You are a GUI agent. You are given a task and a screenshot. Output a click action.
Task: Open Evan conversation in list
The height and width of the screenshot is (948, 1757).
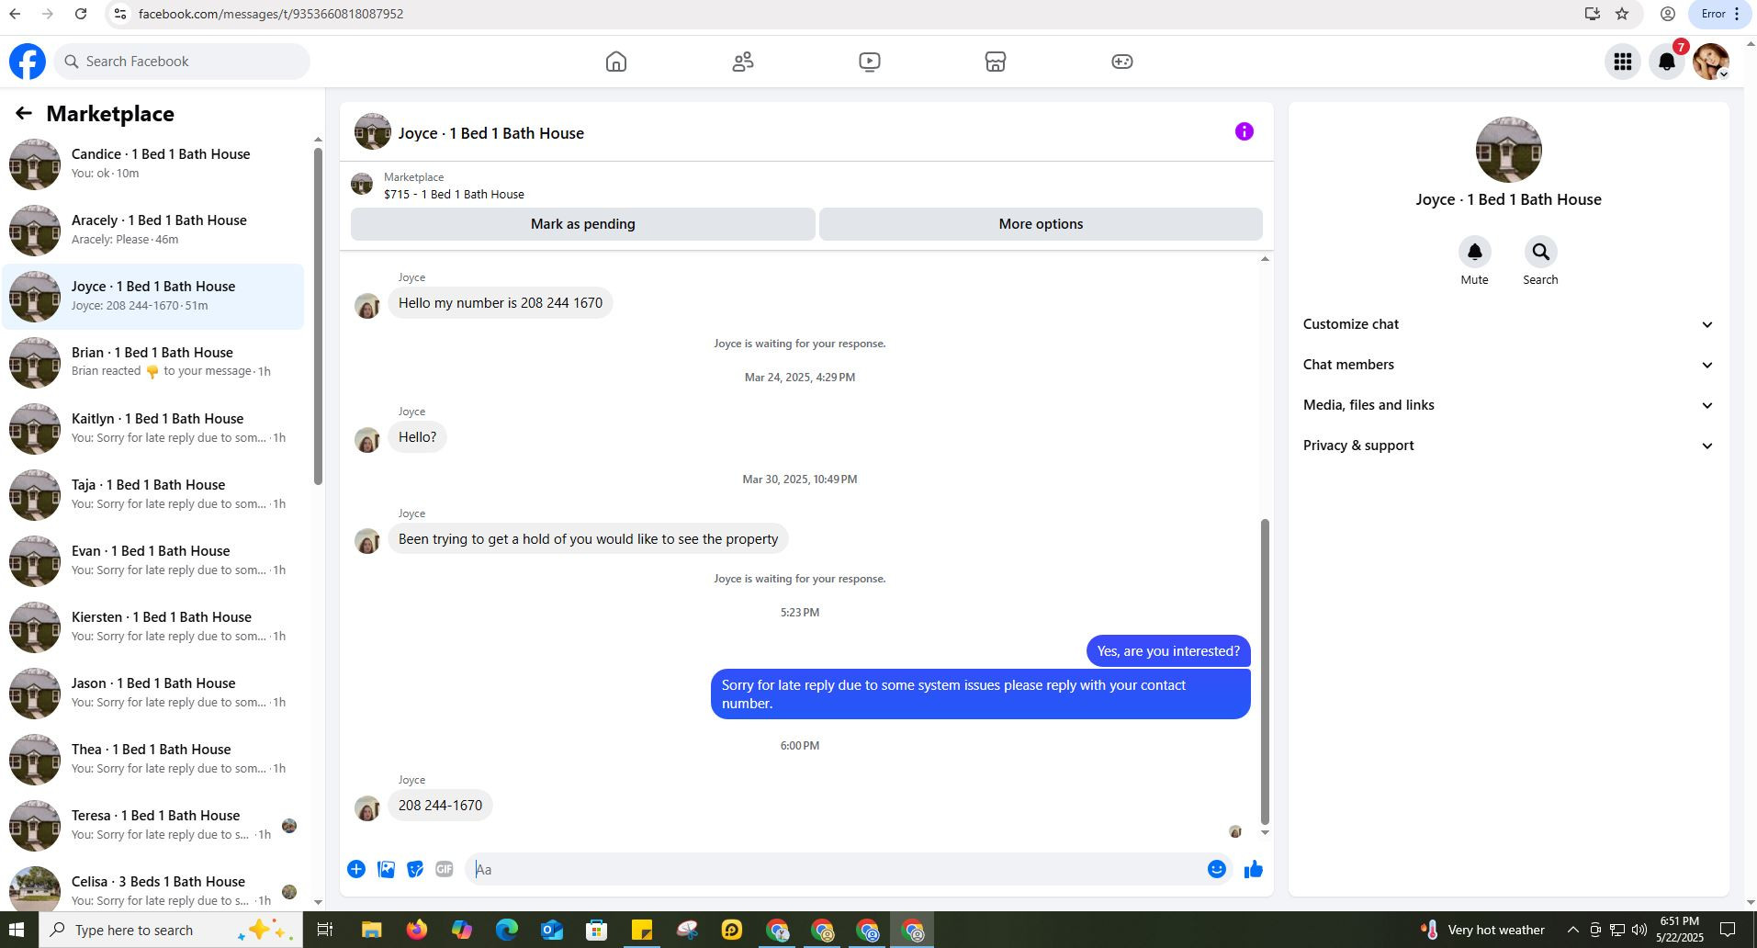tap(153, 561)
